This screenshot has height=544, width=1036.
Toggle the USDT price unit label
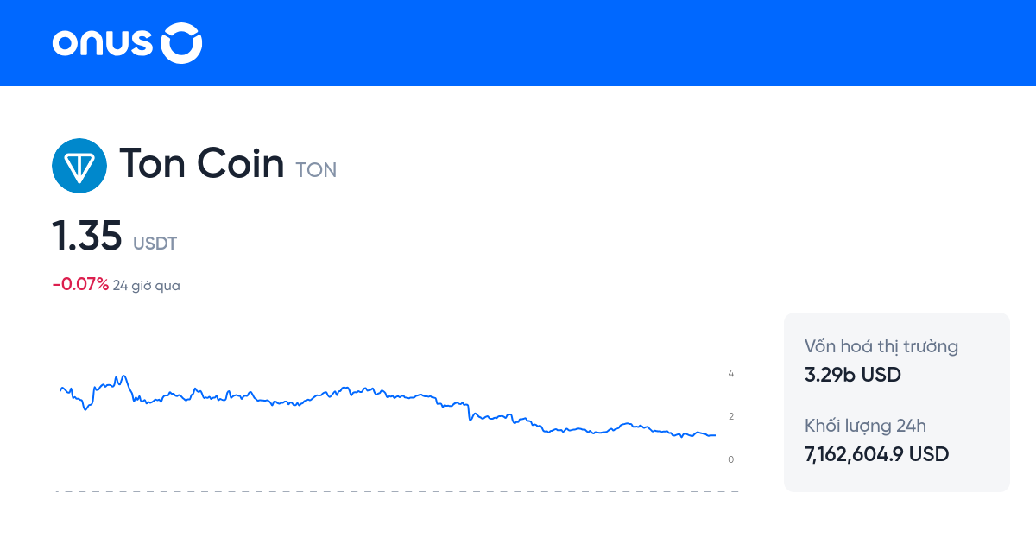(x=155, y=244)
